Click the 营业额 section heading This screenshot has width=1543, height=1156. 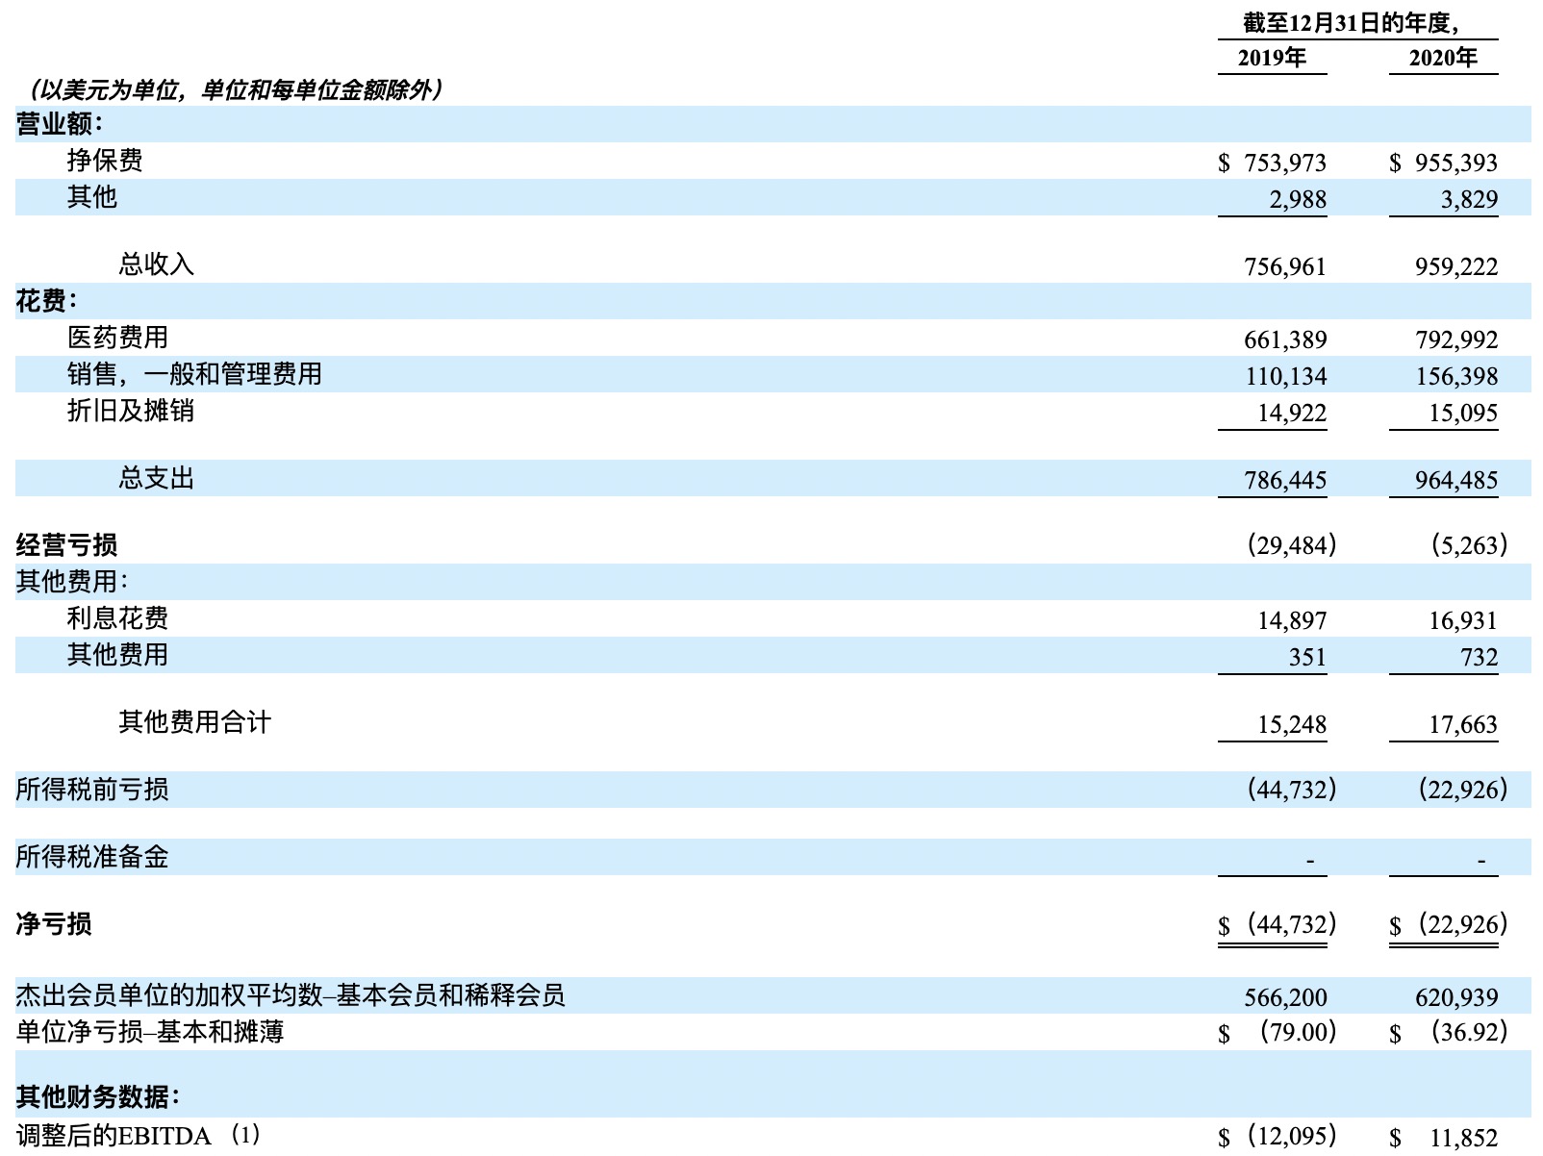[60, 124]
